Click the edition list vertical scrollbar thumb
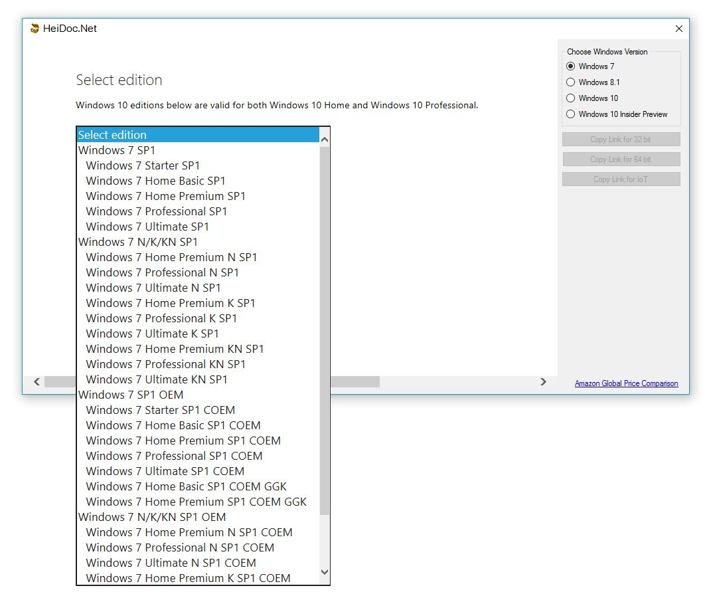 click(x=324, y=330)
